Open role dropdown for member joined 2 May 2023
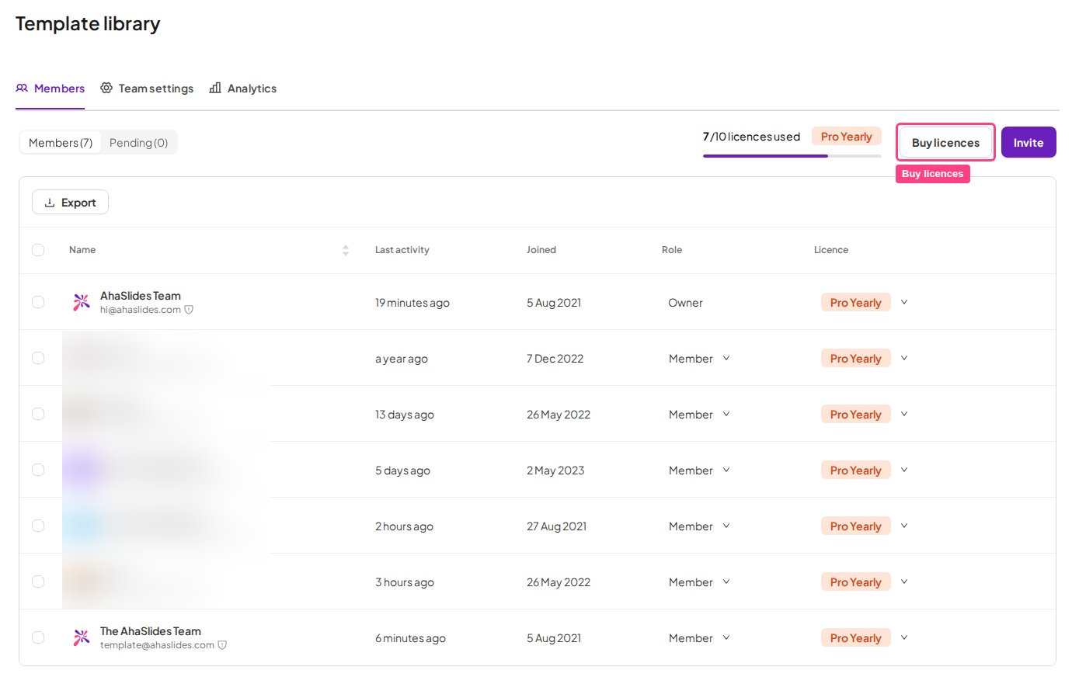Image resolution: width=1072 pixels, height=691 pixels. pos(699,471)
